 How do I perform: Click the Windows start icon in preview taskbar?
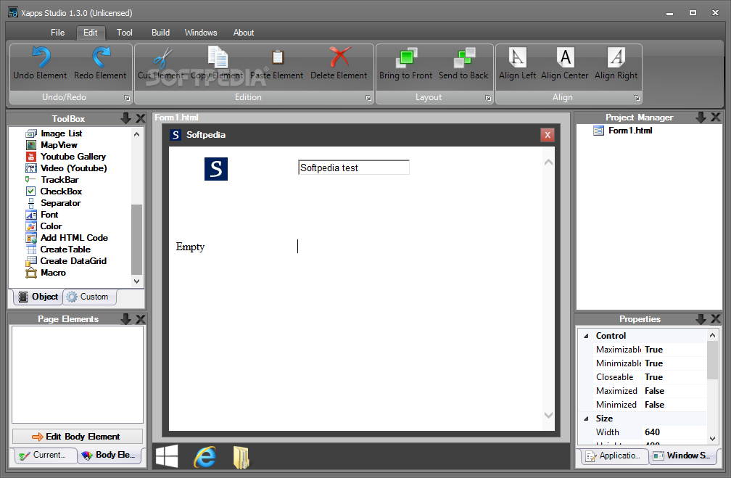167,456
